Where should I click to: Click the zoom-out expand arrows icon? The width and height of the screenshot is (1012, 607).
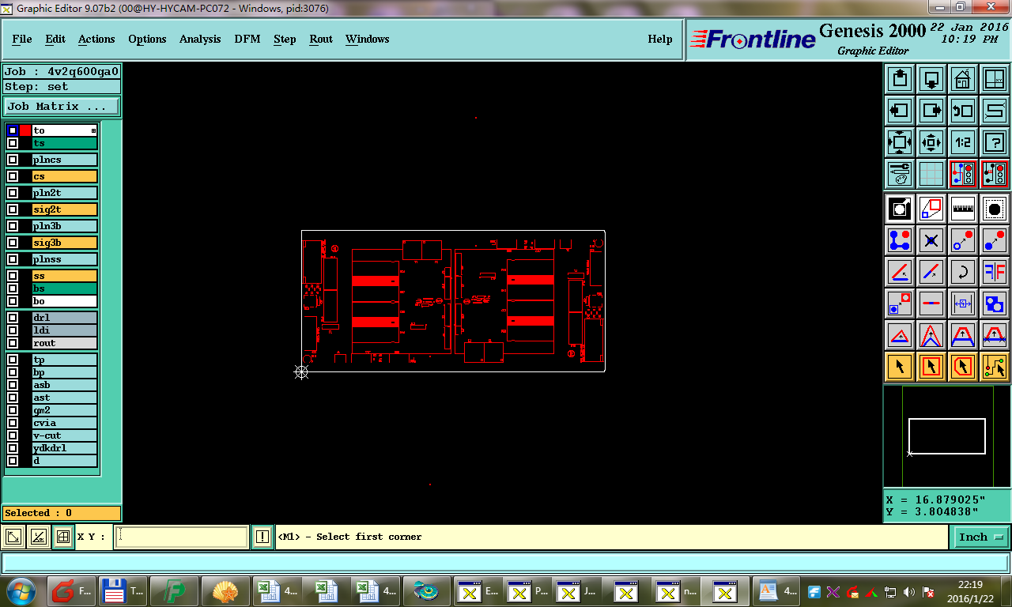[900, 142]
